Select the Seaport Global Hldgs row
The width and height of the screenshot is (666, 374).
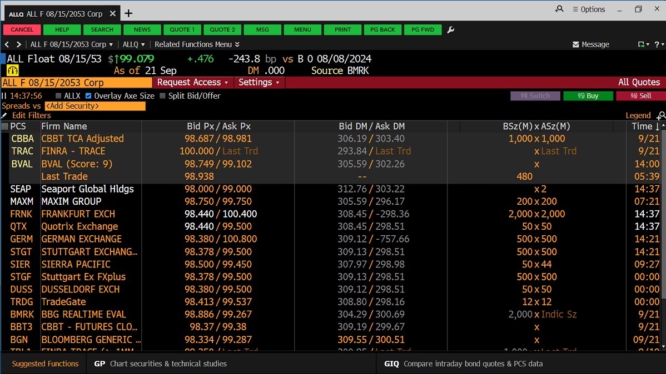331,189
